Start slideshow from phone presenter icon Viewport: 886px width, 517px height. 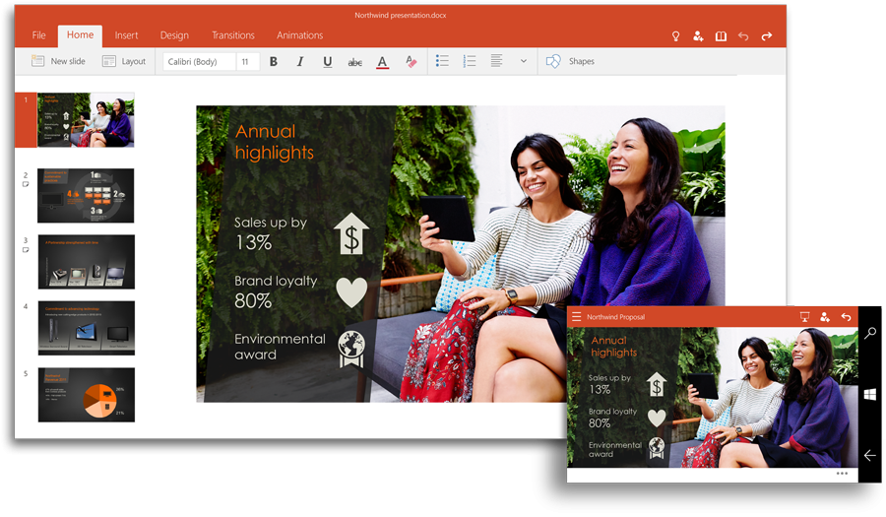(x=804, y=317)
